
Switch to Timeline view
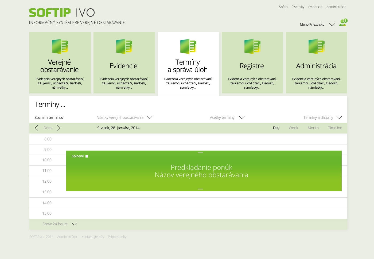[x=335, y=128]
